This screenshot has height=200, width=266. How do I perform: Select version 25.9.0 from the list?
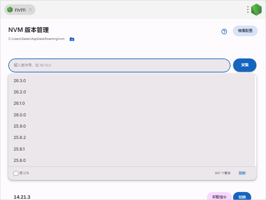[132, 126]
